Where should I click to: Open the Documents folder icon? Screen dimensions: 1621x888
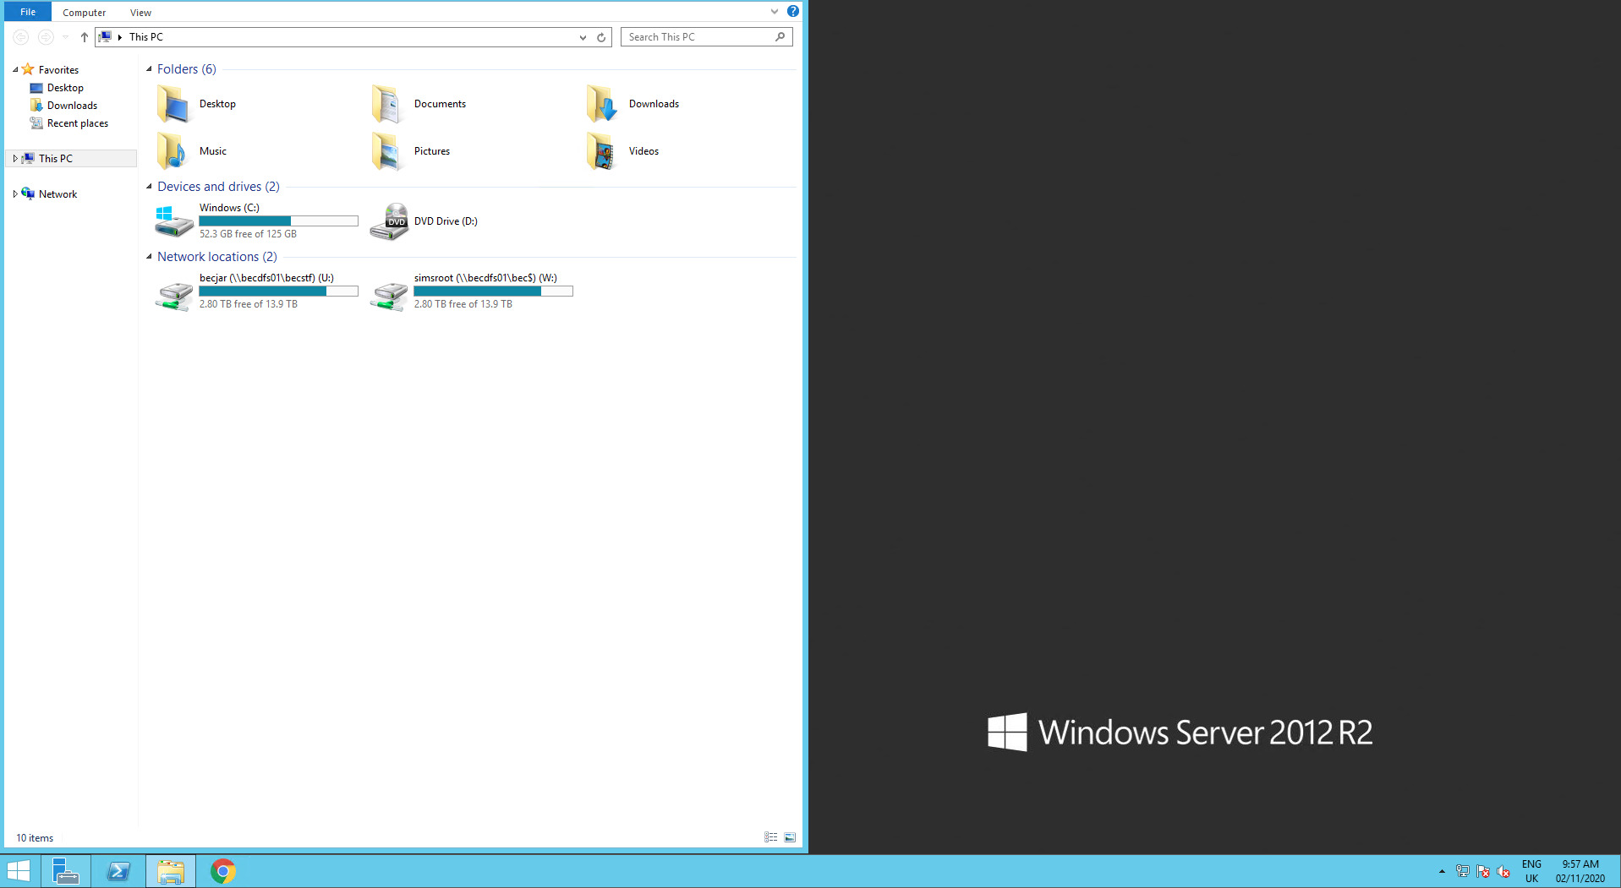[x=388, y=104]
